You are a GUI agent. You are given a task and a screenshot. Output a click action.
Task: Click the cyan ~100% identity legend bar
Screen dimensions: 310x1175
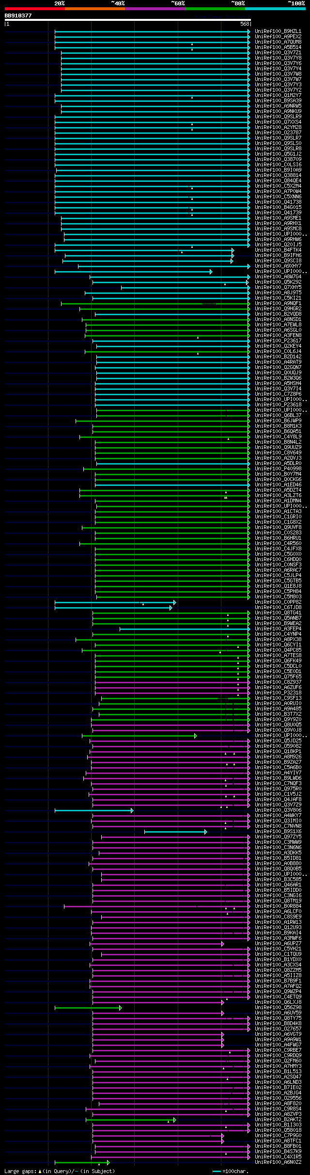click(275, 9)
